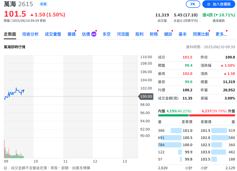This screenshot has width=237, height=171.
Task: Click bid price 99.8
Action: [189, 159]
